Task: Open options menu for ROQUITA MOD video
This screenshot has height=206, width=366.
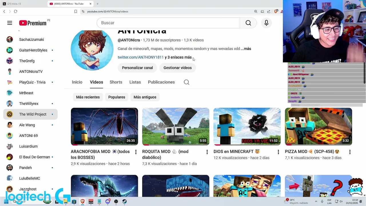Action: click(x=207, y=152)
